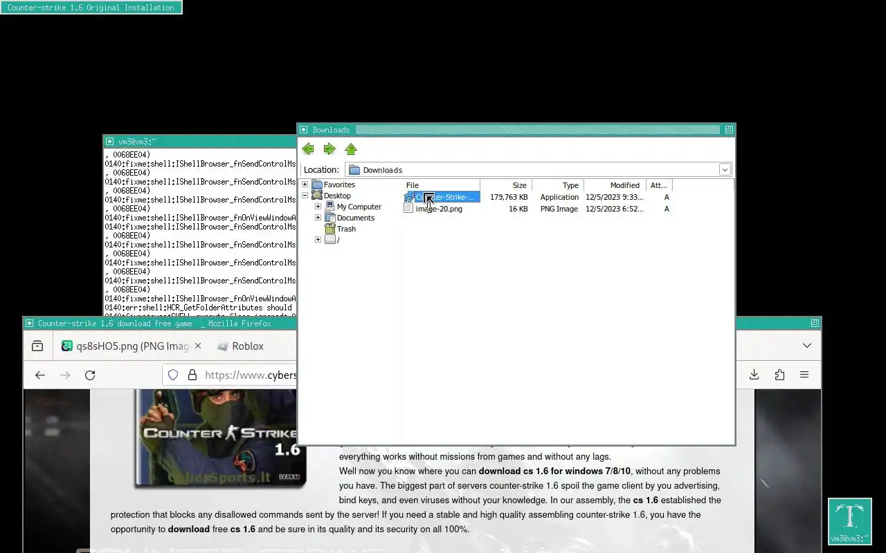Screen dimensions: 886x553
Task: Open Firefox View icon beside the tabs
Action: pos(37,346)
